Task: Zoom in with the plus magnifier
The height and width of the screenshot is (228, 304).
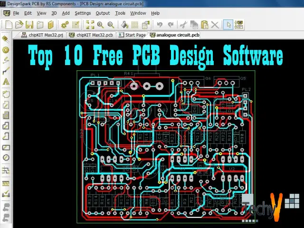Action: pyautogui.click(x=100, y=25)
